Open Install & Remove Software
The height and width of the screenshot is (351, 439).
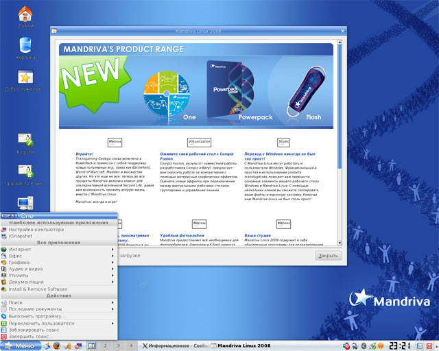59,289
